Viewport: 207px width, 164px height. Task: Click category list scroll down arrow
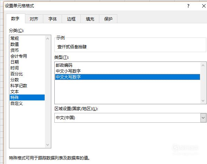(48, 145)
